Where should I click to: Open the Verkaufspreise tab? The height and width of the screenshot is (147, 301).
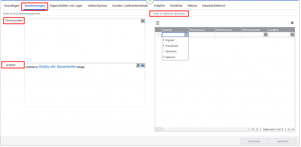pos(97,6)
